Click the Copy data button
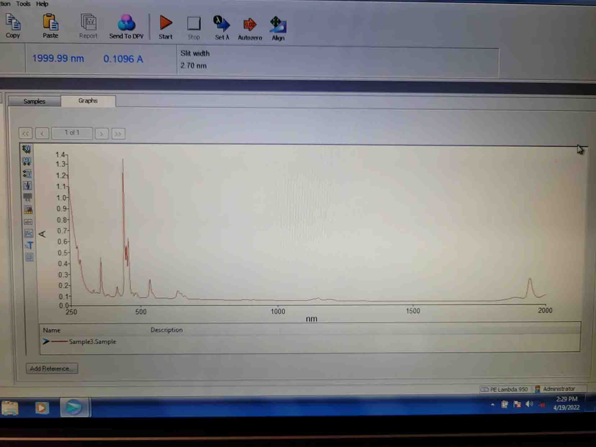Image resolution: width=596 pixels, height=447 pixels. point(13,26)
